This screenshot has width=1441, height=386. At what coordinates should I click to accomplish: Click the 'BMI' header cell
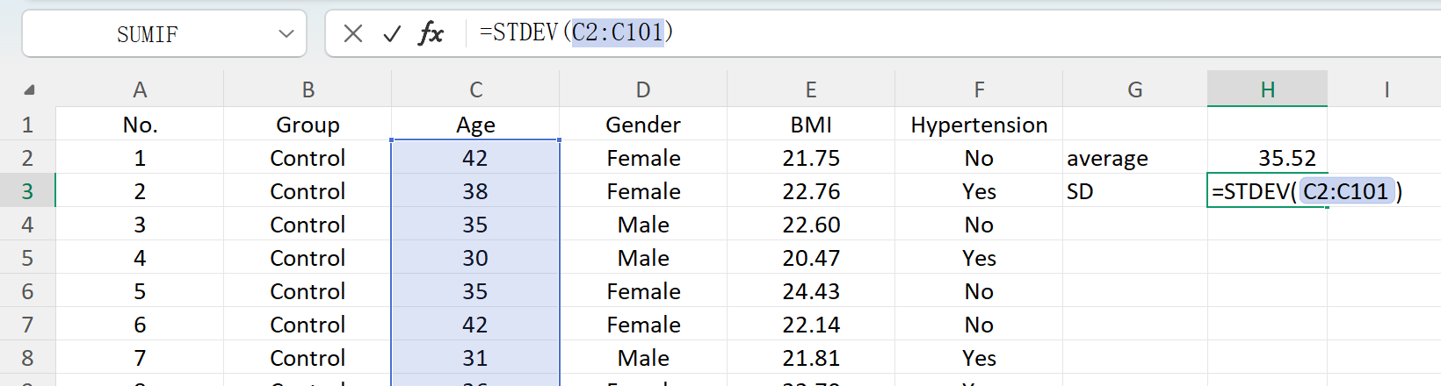click(x=811, y=125)
